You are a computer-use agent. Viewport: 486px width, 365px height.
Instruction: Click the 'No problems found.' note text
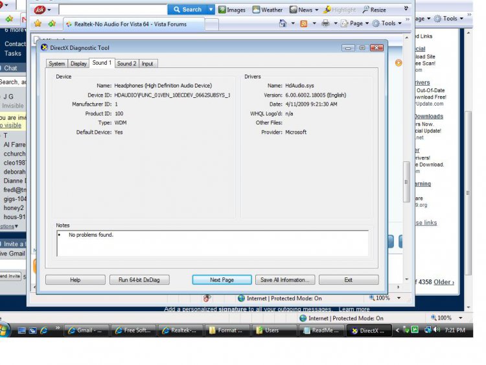click(x=91, y=235)
